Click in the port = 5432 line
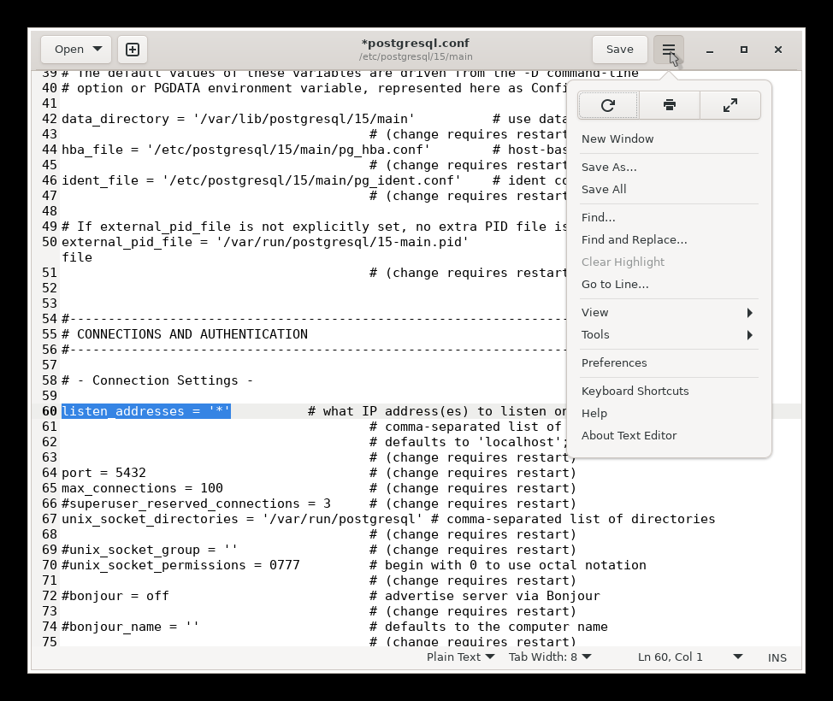The height and width of the screenshot is (701, 833). pyautogui.click(x=103, y=473)
